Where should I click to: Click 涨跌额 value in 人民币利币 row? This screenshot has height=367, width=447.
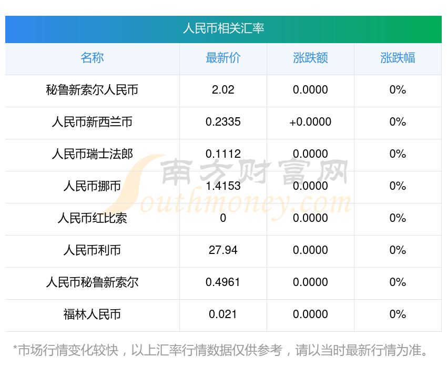310,250
